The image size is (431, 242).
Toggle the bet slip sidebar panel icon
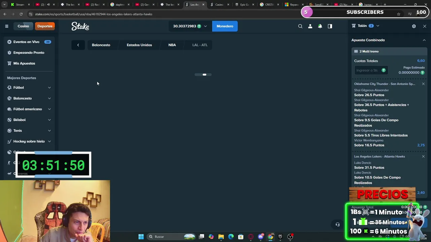click(330, 26)
